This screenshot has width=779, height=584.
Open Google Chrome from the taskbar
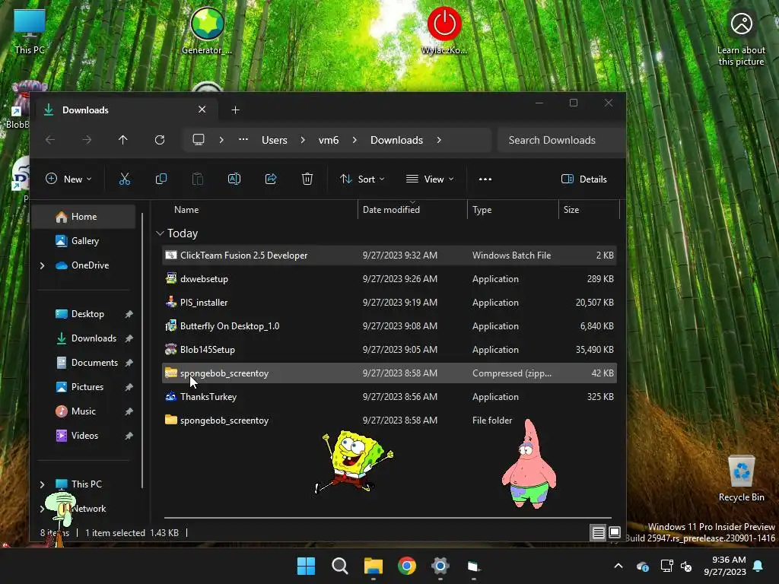407,566
